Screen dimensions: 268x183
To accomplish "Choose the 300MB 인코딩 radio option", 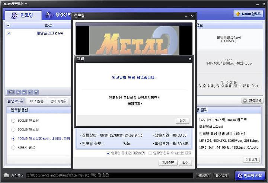I will coord(13,129).
